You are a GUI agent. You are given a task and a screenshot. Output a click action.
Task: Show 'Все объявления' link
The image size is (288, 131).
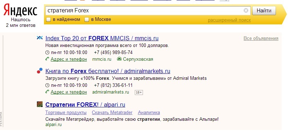pyautogui.click(x=261, y=38)
